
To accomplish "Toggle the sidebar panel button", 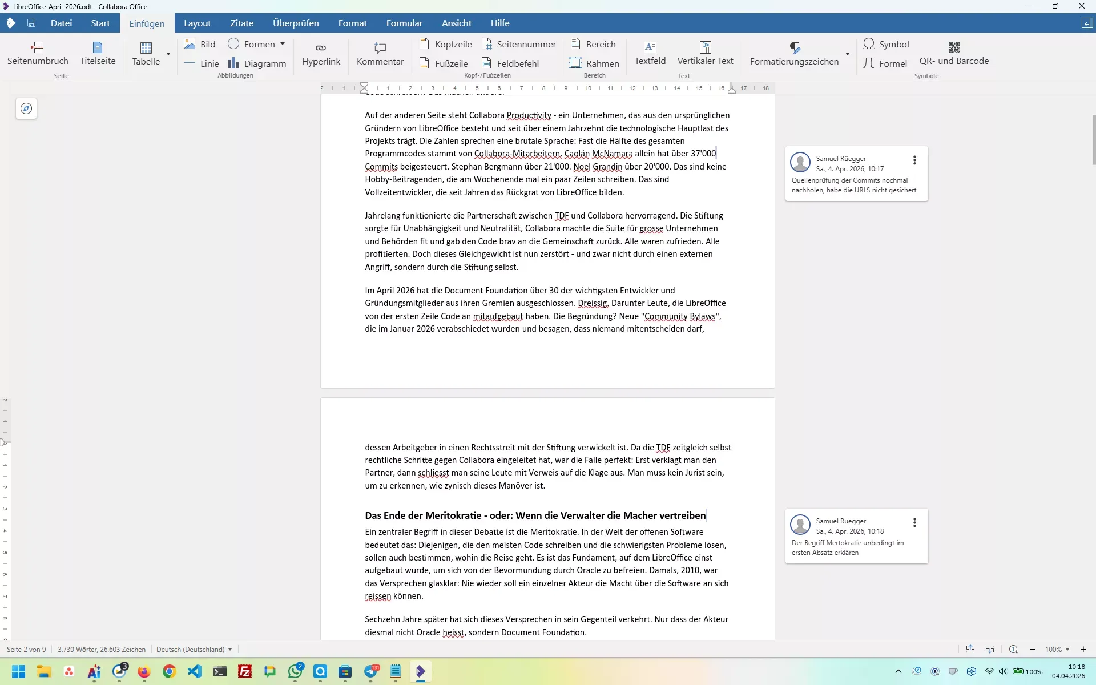I will coord(1087,23).
